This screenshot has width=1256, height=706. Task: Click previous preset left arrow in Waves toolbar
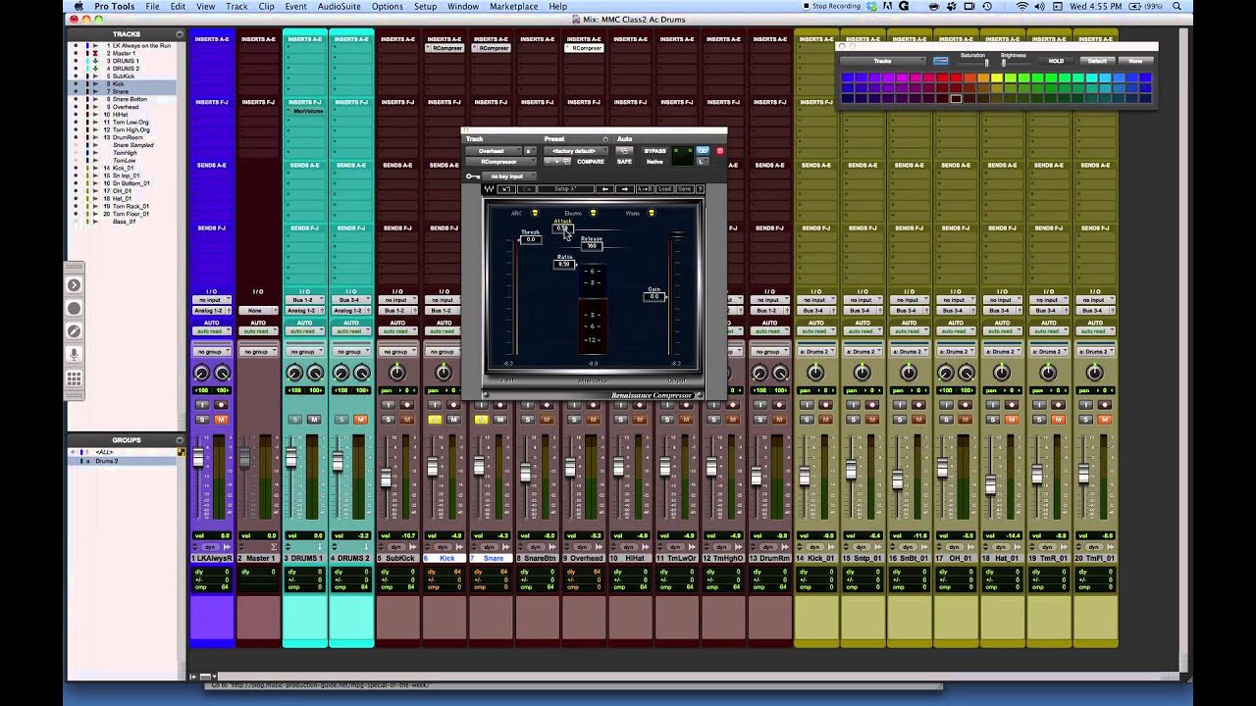pos(604,189)
